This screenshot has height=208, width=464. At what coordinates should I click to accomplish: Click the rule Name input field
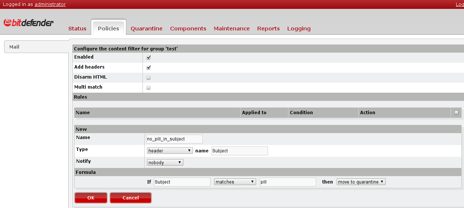[174, 139]
